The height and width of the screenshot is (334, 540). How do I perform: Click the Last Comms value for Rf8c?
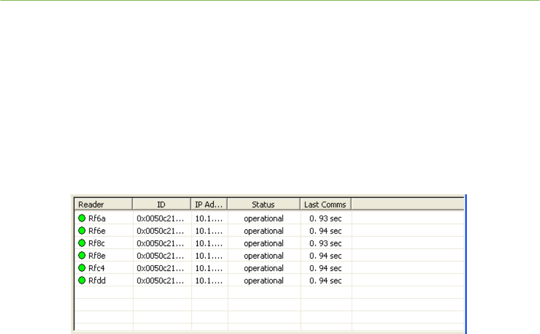click(x=326, y=243)
